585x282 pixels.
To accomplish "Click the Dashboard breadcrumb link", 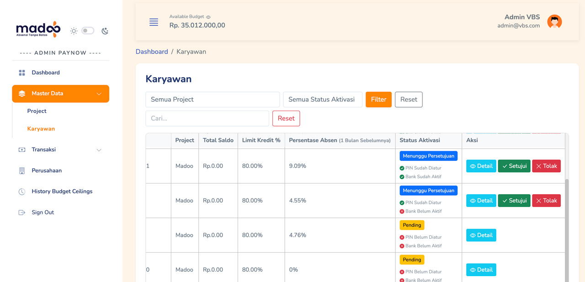I will (x=152, y=52).
